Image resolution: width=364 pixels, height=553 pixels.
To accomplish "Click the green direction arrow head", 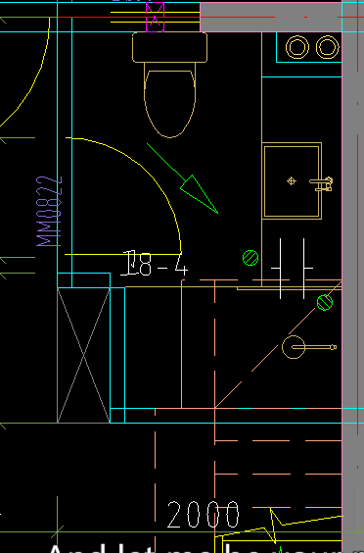I will coord(199,193).
